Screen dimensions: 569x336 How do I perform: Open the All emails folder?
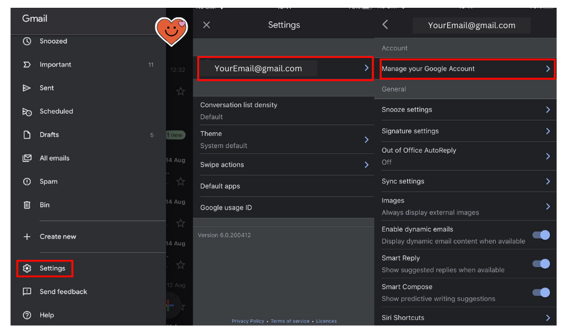coord(55,158)
